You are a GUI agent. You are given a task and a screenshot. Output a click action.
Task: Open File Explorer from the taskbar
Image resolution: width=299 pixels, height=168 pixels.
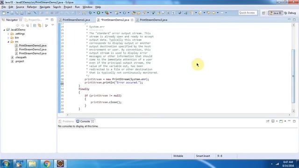[x=32, y=164]
